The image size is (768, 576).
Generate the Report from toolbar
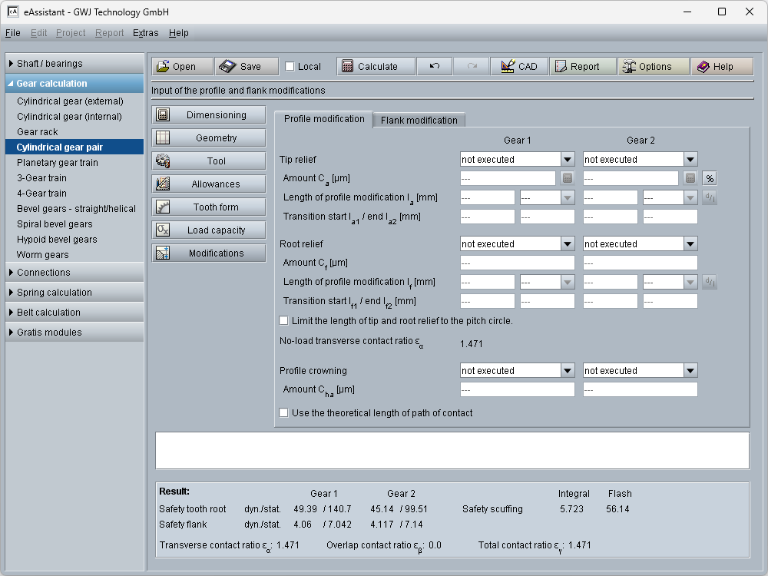point(583,67)
